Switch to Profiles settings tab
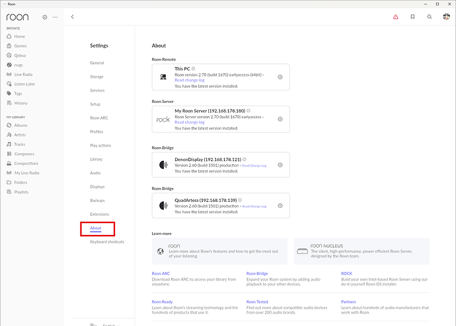The height and width of the screenshot is (326, 456). (x=96, y=131)
